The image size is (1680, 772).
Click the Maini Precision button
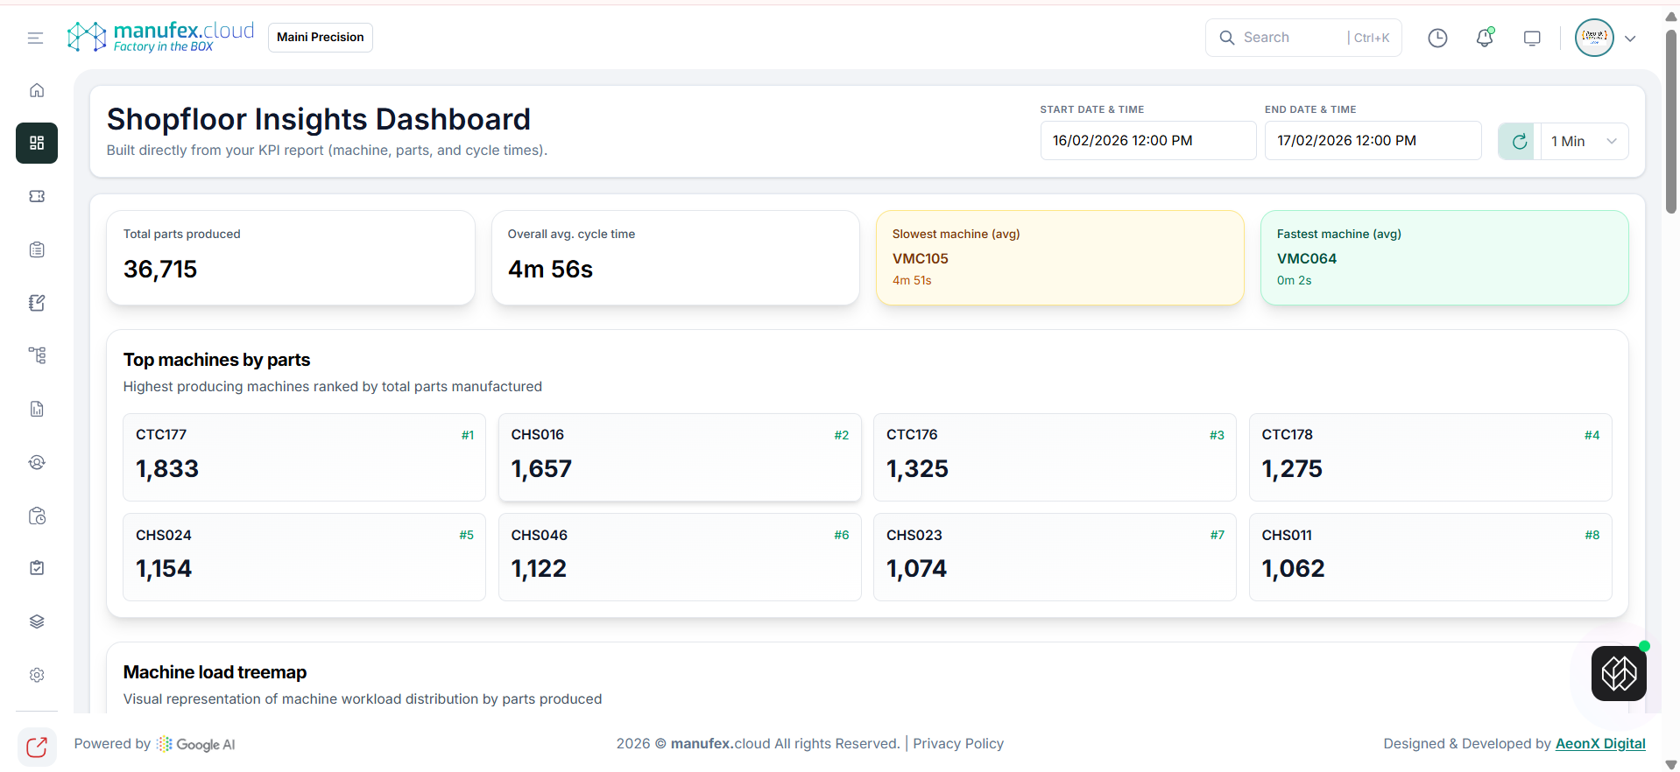pos(321,37)
